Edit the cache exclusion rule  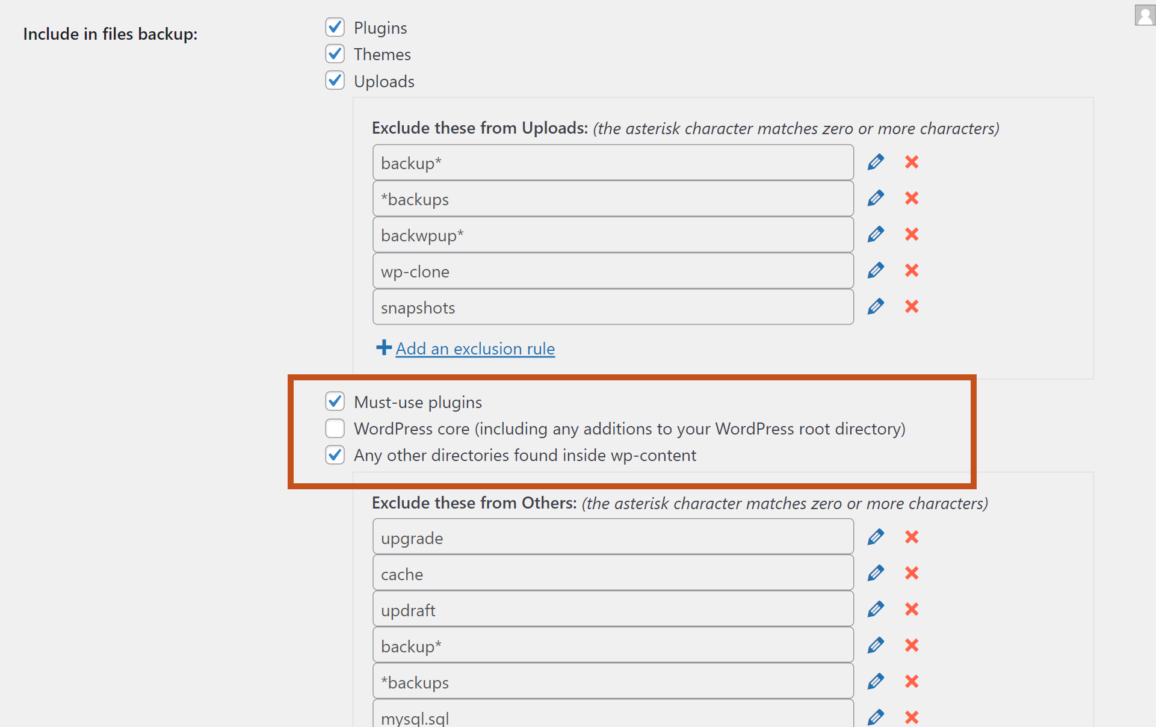(876, 573)
